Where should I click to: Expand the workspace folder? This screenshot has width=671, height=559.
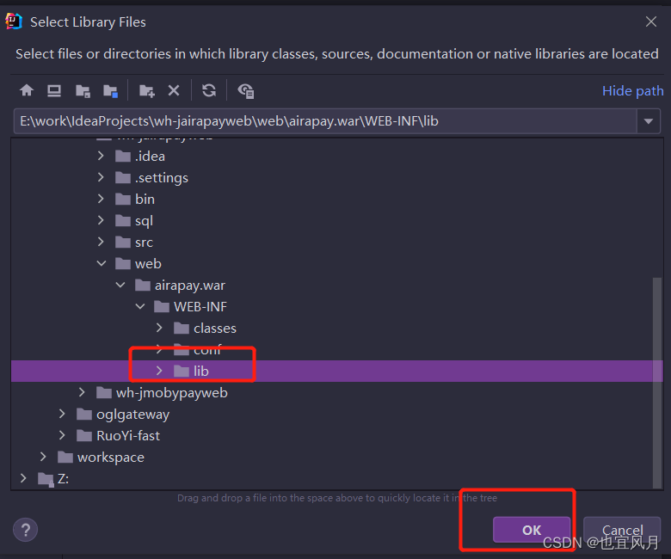coord(43,457)
